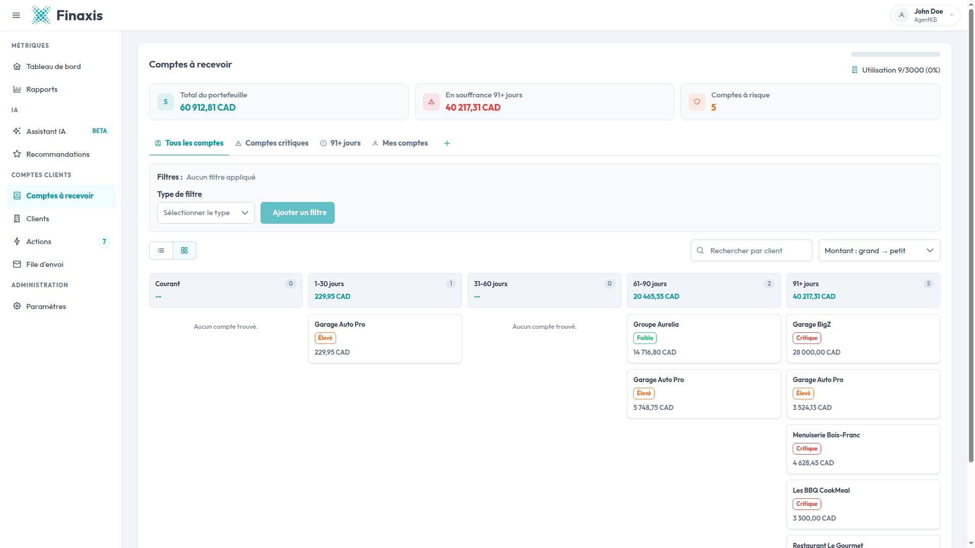The width and height of the screenshot is (975, 548).
Task: Expand John Doe account menu
Action: pyautogui.click(x=925, y=15)
